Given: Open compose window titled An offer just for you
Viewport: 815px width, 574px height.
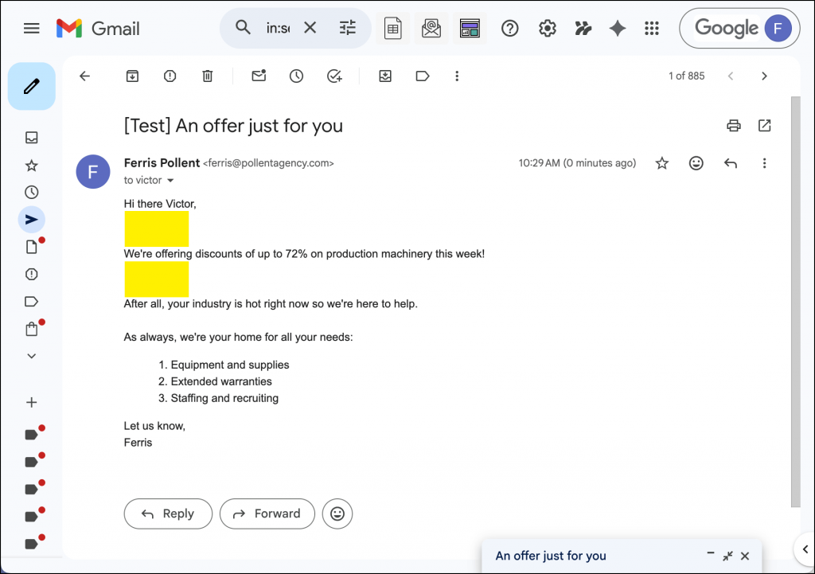Looking at the screenshot, I should (x=551, y=556).
